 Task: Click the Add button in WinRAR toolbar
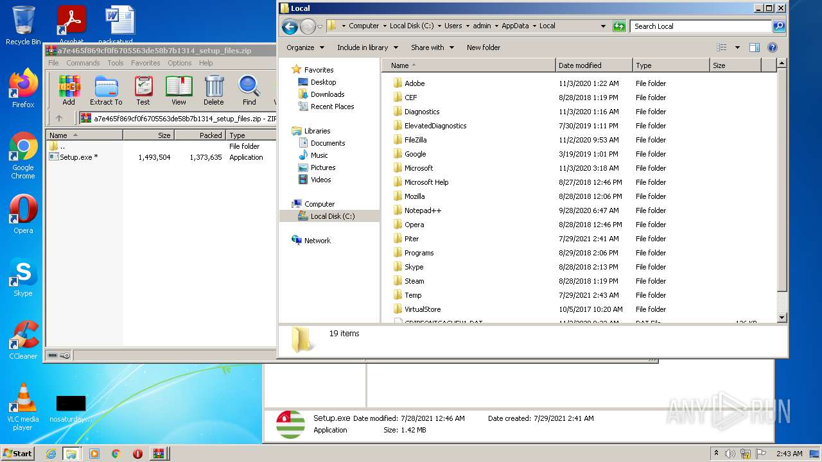[x=69, y=90]
